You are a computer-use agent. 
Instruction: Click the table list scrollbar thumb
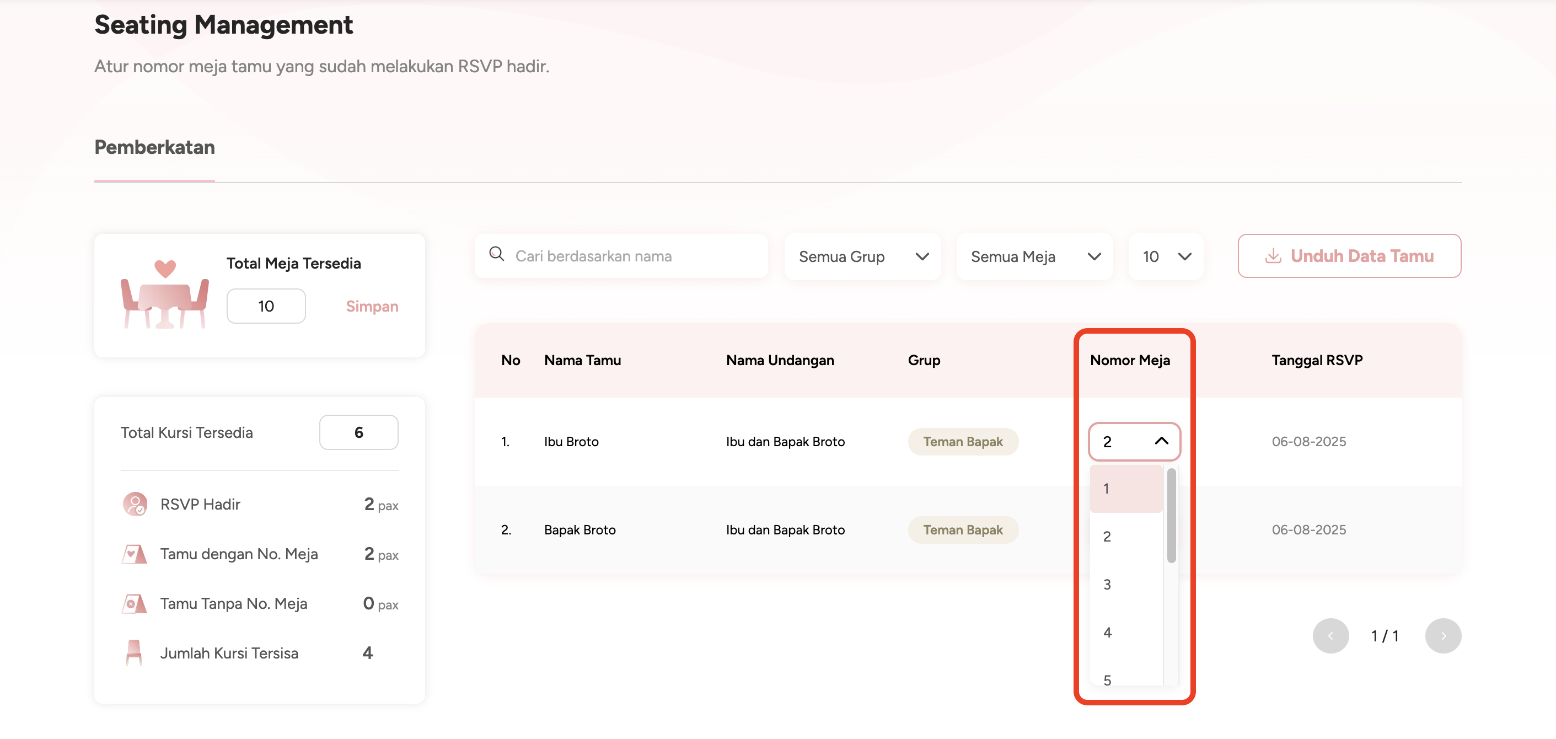point(1171,515)
